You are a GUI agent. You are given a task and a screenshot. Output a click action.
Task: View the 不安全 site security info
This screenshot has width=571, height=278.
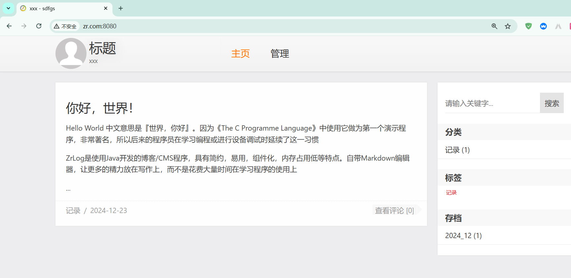[65, 26]
